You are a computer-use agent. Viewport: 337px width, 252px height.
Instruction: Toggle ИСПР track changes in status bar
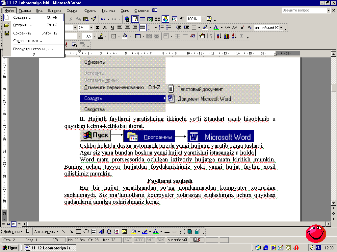139,240
